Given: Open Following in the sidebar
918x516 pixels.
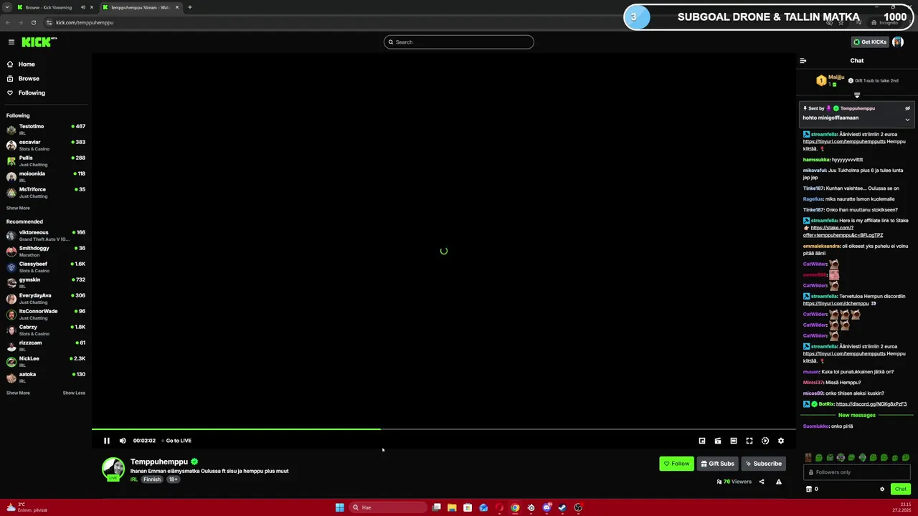Looking at the screenshot, I should pyautogui.click(x=32, y=93).
